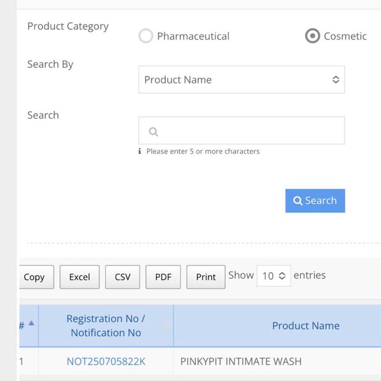Click the product search text field
This screenshot has height=381, width=381.
(248, 131)
